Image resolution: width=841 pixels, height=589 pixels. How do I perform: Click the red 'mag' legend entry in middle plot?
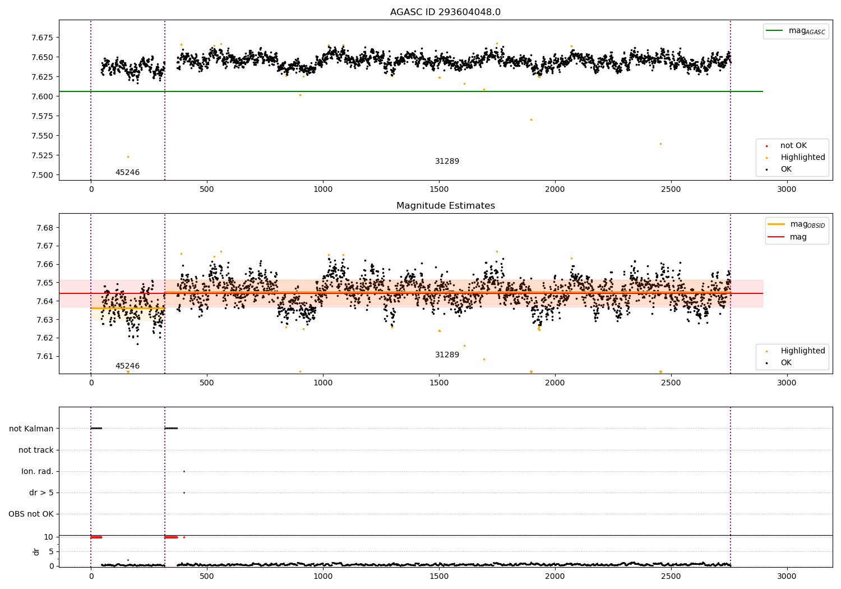[x=798, y=237]
